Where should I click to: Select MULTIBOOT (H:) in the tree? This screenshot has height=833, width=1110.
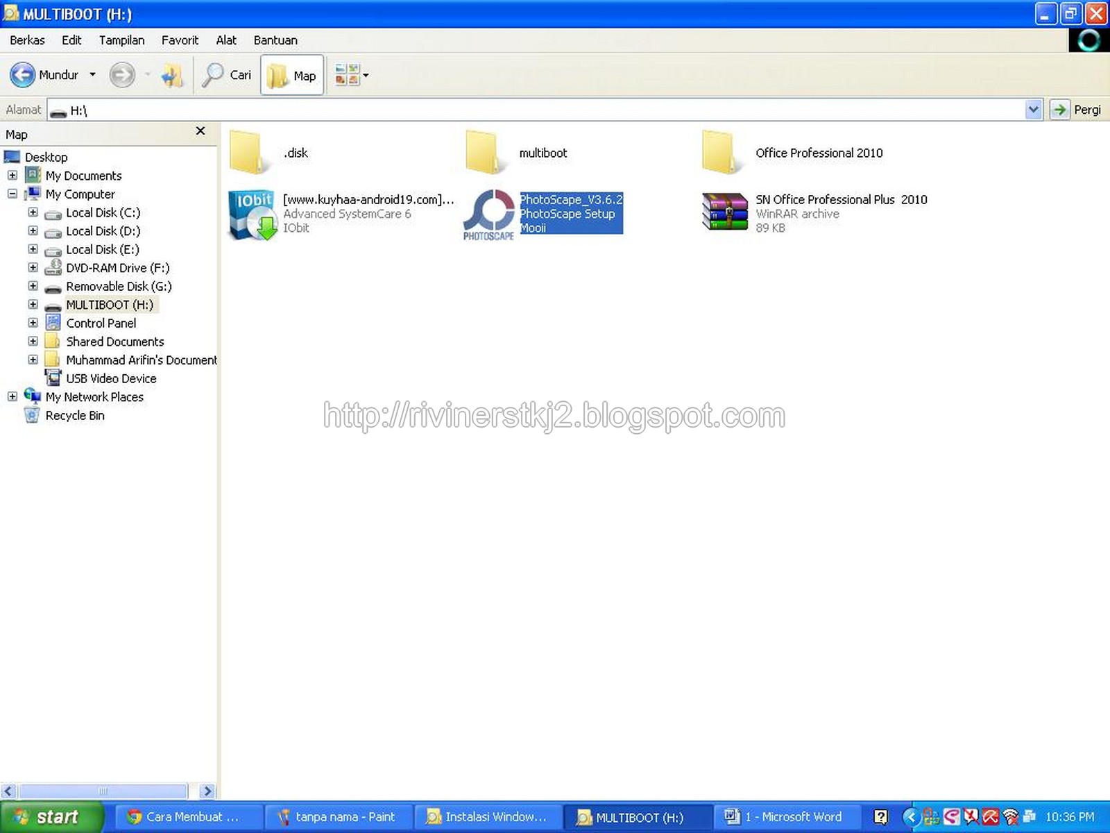(x=110, y=305)
